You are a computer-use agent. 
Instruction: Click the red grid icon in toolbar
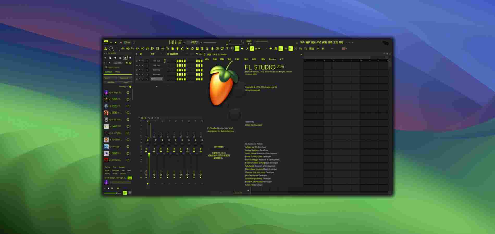[344, 49]
